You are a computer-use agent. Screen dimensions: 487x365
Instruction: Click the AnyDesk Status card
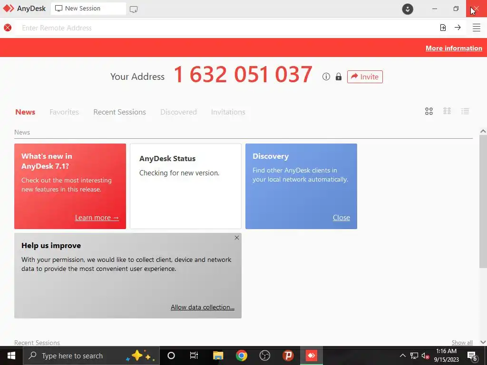[x=186, y=186]
